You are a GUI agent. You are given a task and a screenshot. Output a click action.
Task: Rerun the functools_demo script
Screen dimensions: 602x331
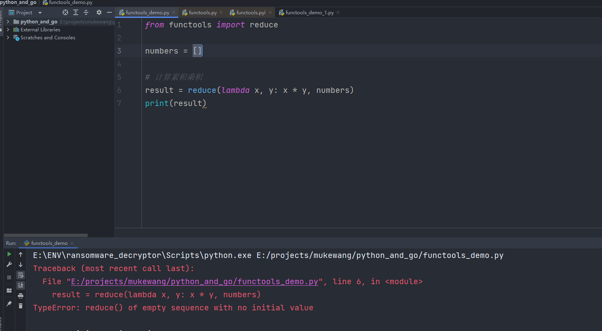pos(9,254)
